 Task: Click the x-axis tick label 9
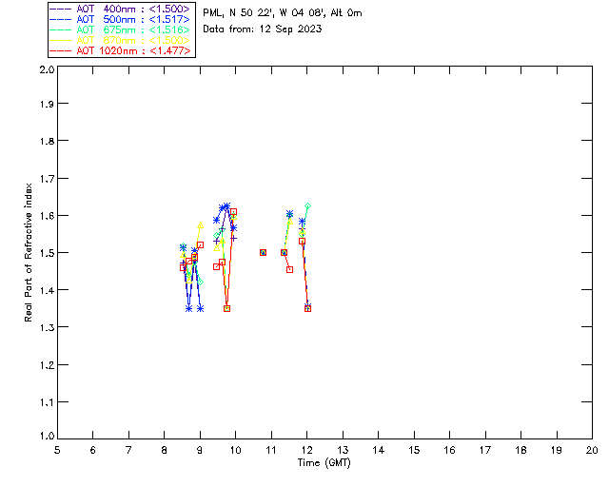click(x=200, y=450)
